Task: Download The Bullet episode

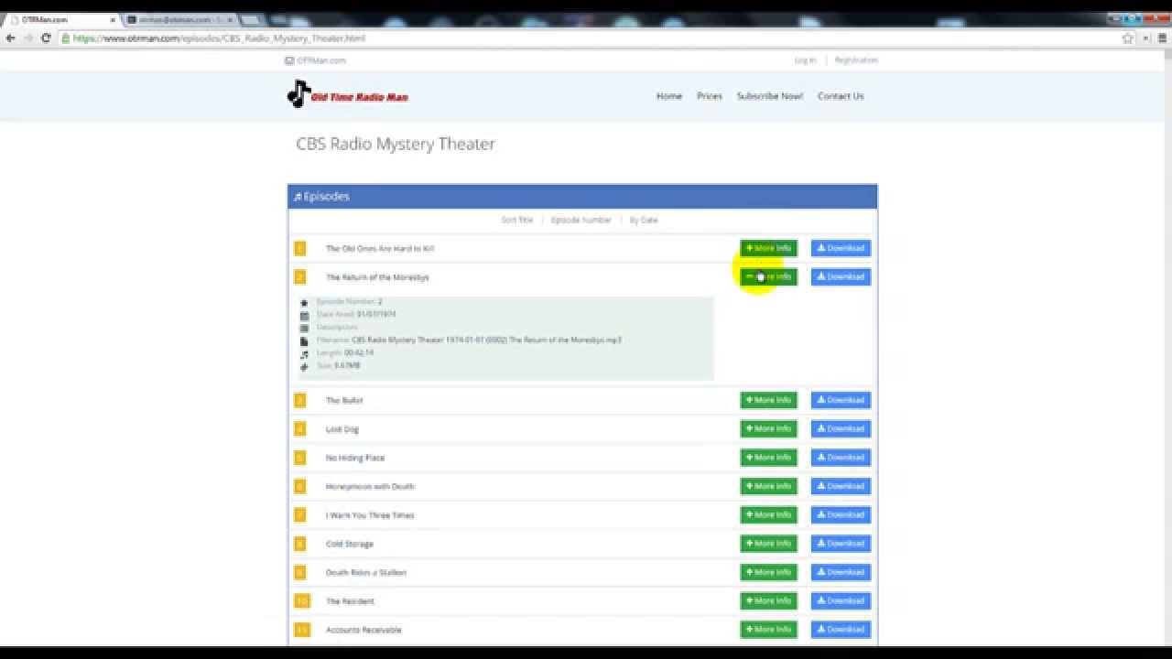Action: pos(841,400)
